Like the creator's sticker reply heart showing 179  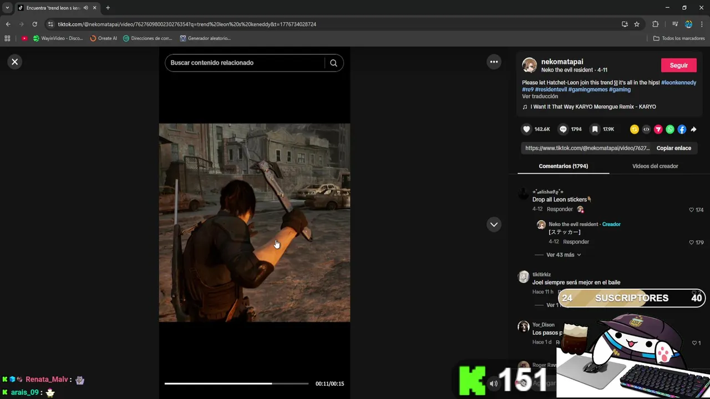point(691,243)
